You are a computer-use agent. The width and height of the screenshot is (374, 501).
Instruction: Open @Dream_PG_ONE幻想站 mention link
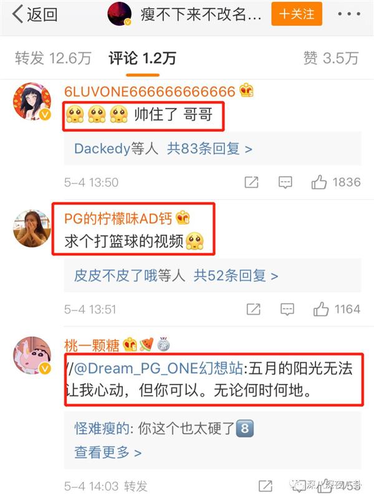tap(158, 368)
